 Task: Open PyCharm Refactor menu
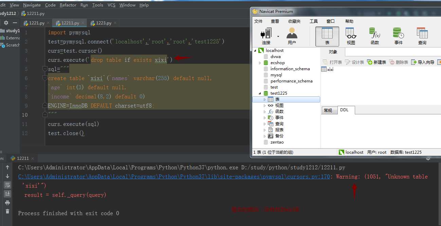(x=68, y=5)
